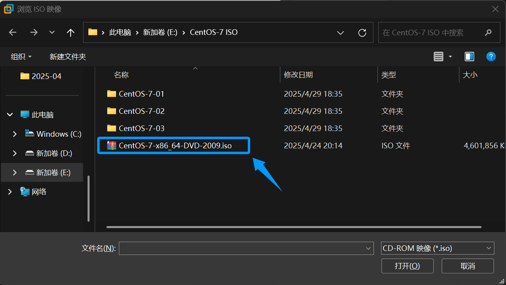Expand the Windows (C:) drive node
Viewport: 506px width, 285px height.
click(x=15, y=134)
